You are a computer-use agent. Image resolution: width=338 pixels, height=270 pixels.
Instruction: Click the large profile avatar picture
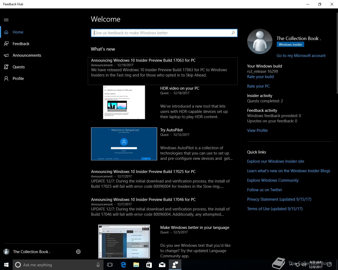[260, 41]
